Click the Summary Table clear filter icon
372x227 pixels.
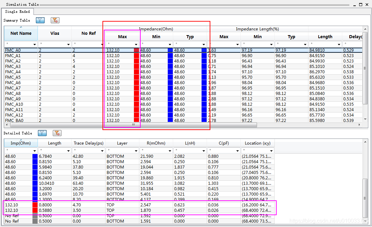[55, 20]
